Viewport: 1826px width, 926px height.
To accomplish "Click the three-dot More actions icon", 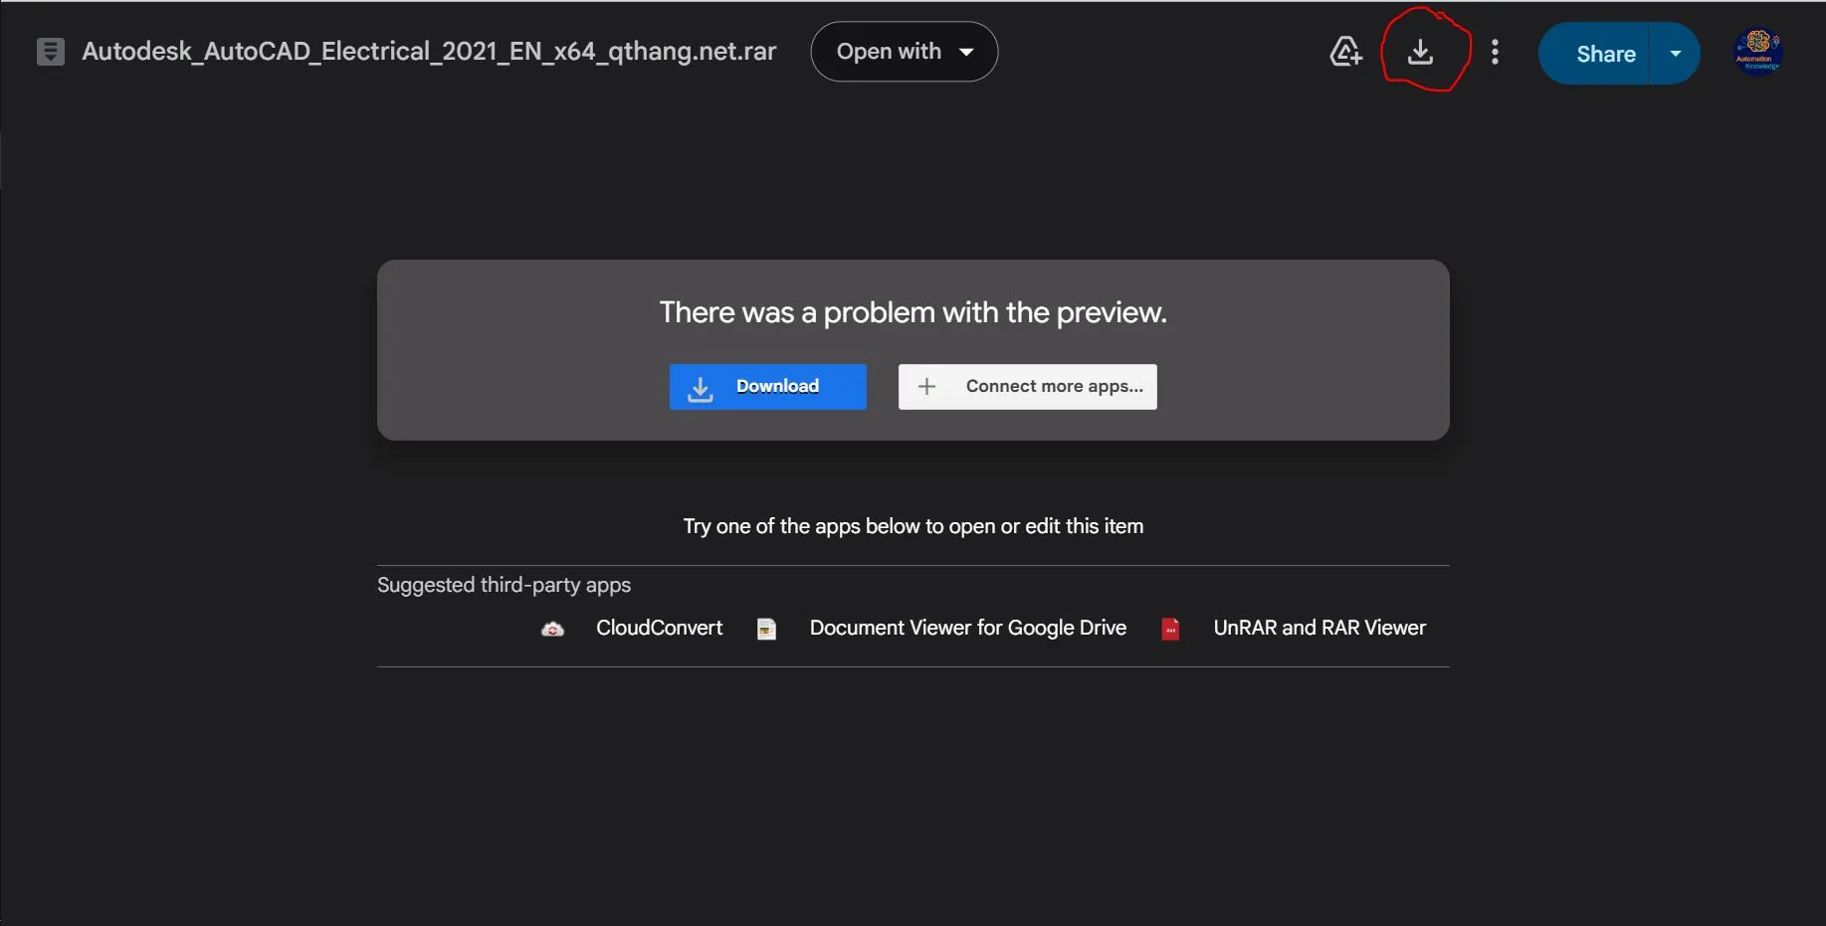I will [1496, 52].
